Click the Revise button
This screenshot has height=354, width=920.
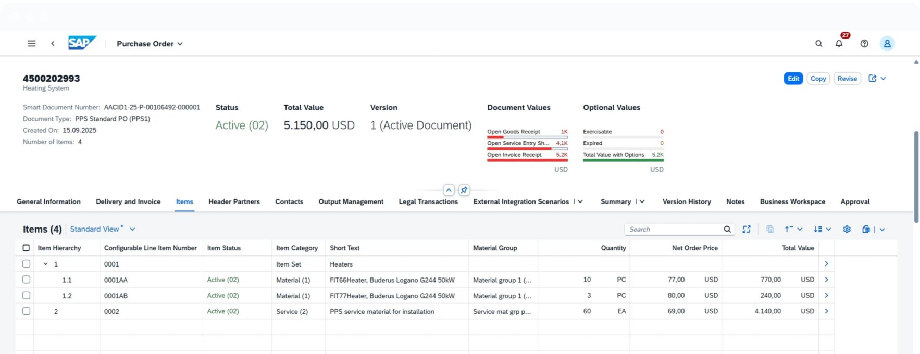tap(847, 79)
